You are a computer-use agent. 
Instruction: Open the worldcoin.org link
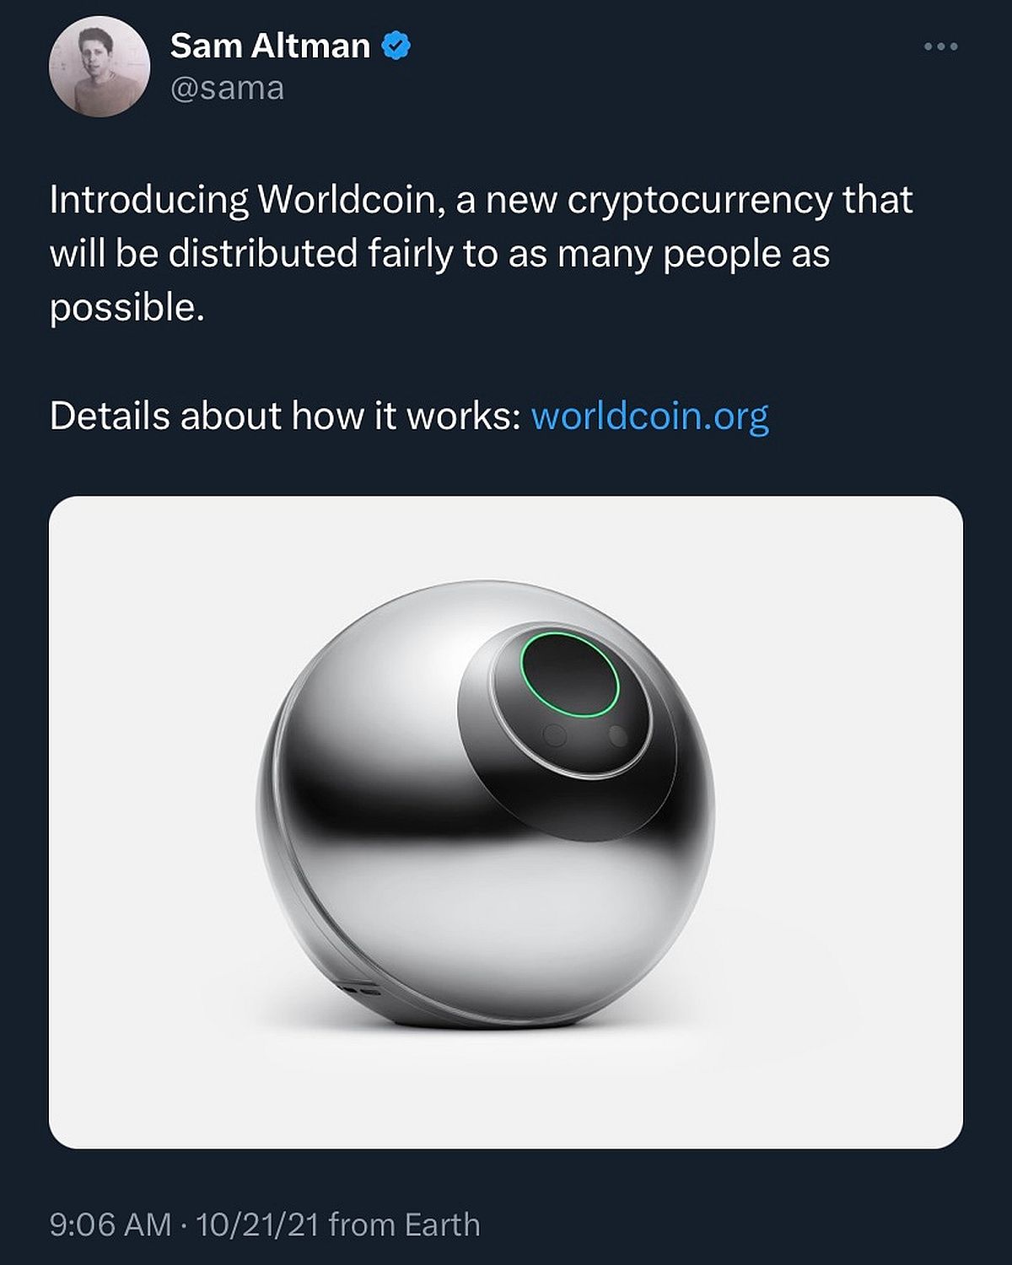pos(650,416)
